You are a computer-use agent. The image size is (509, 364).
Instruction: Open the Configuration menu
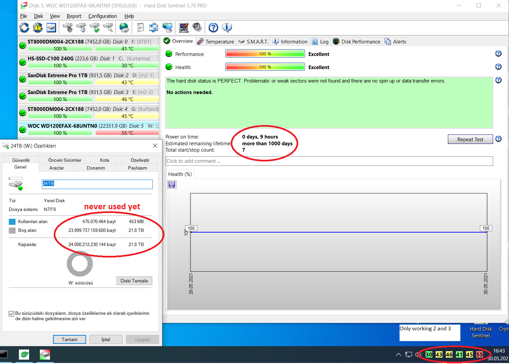click(x=103, y=16)
